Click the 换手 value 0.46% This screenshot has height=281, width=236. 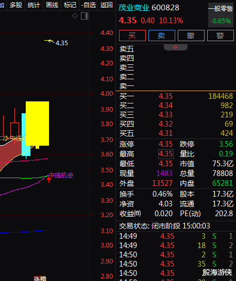pyautogui.click(x=163, y=194)
